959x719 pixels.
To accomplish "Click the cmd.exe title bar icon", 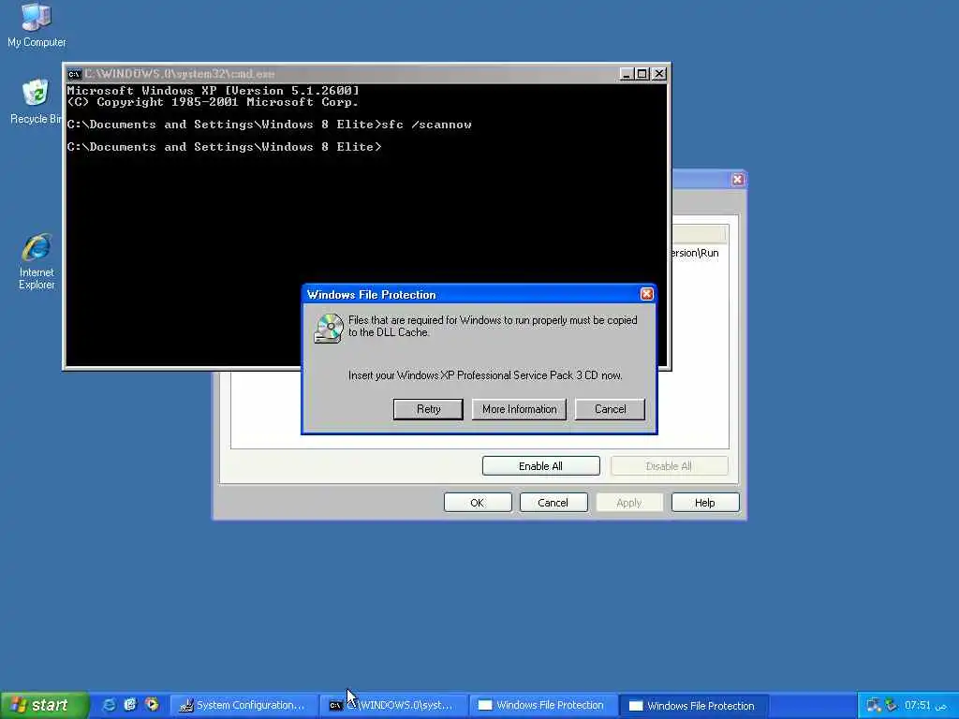I will pyautogui.click(x=74, y=74).
